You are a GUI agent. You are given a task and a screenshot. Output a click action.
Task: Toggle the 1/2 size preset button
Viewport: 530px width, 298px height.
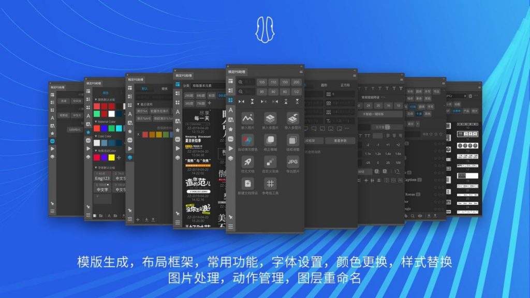pos(297,91)
